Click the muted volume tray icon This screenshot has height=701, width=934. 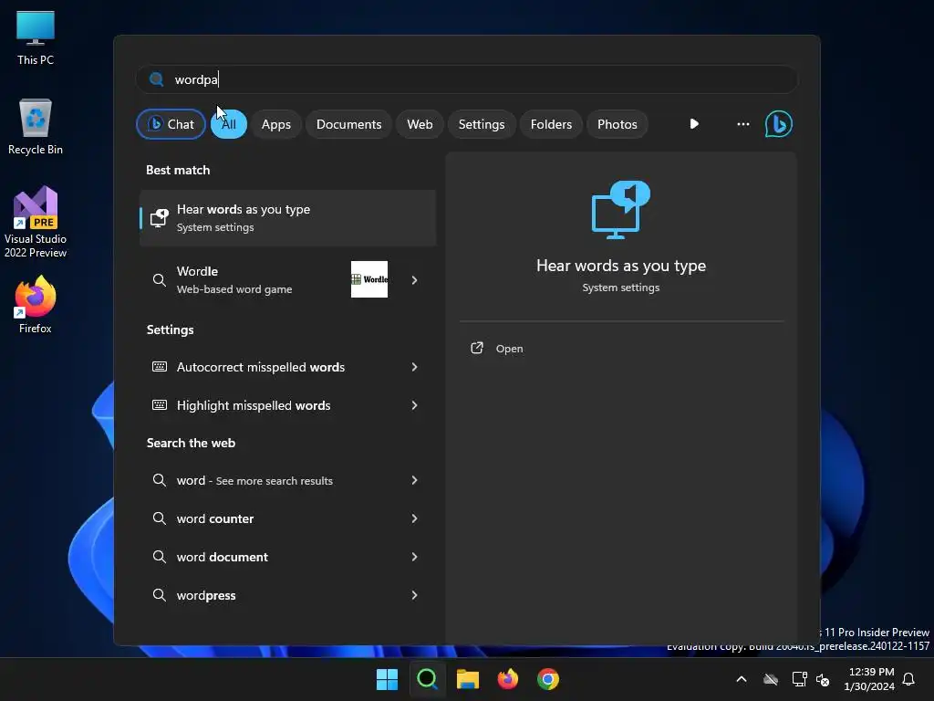click(x=824, y=679)
